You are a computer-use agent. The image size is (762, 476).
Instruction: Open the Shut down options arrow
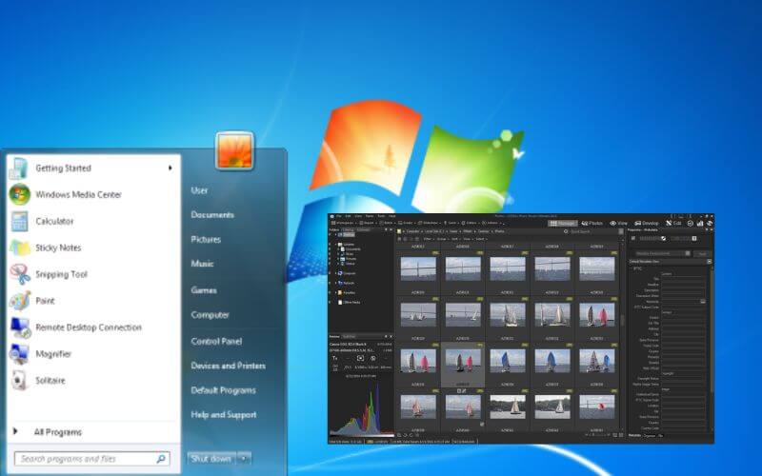click(x=245, y=459)
